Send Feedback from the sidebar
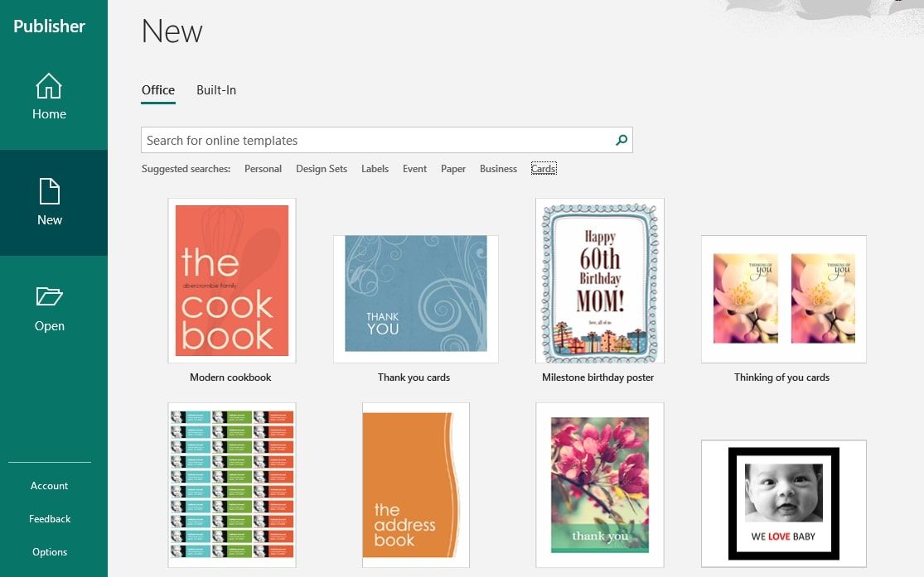 coord(49,518)
